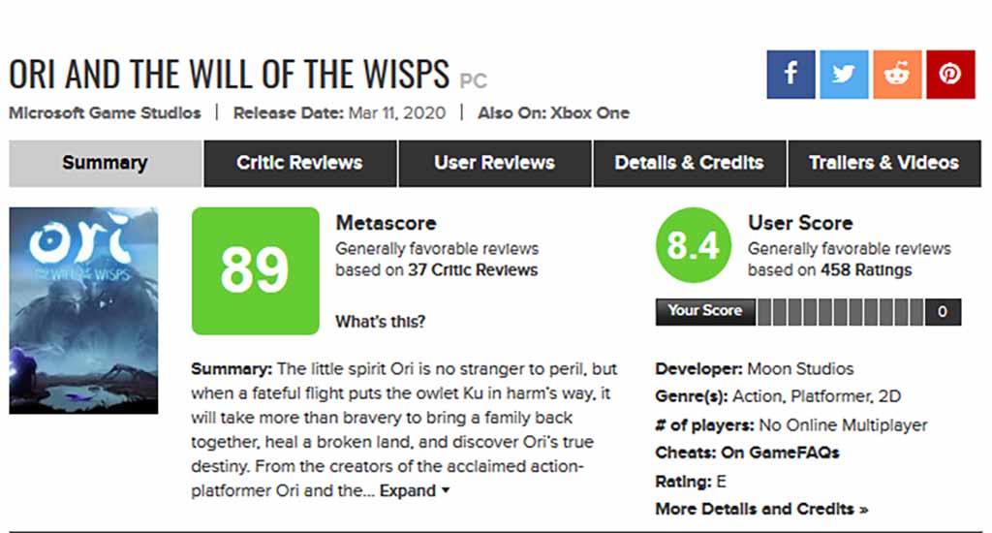Click the What's this? link
The image size is (992, 533).
pyautogui.click(x=380, y=322)
